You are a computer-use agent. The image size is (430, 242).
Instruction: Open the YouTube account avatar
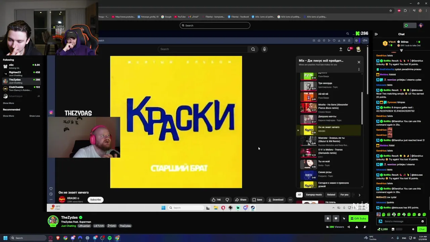[x=358, y=49]
